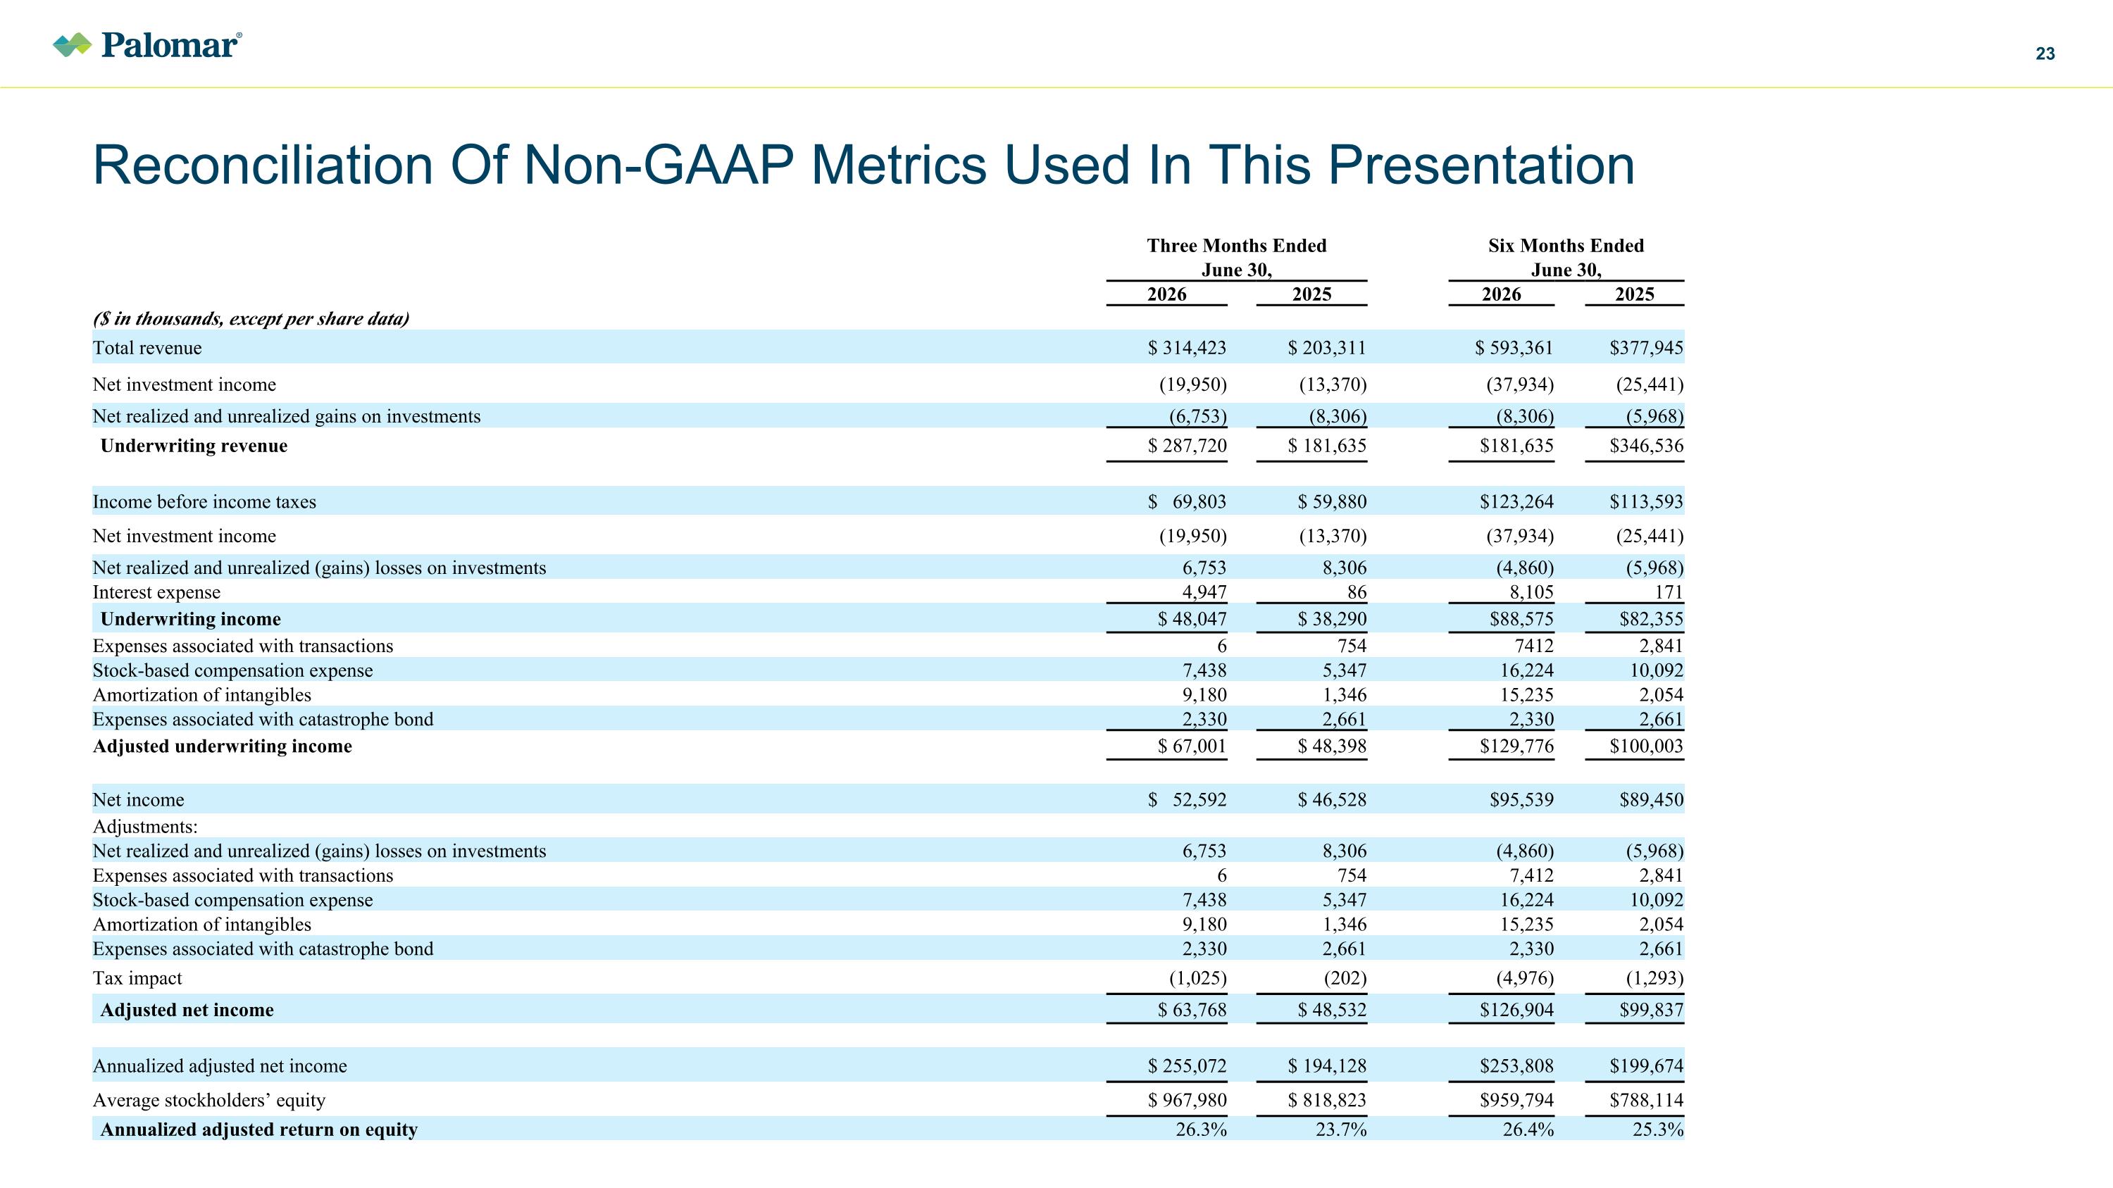2113x1188 pixels.
Task: Click the slide number 23
Action: point(2045,54)
